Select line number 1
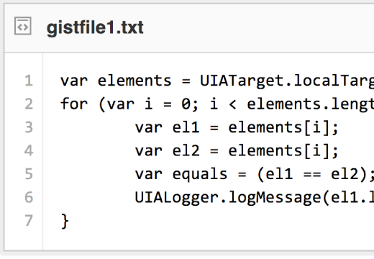Viewport: 374px width, 259px height. pos(29,81)
